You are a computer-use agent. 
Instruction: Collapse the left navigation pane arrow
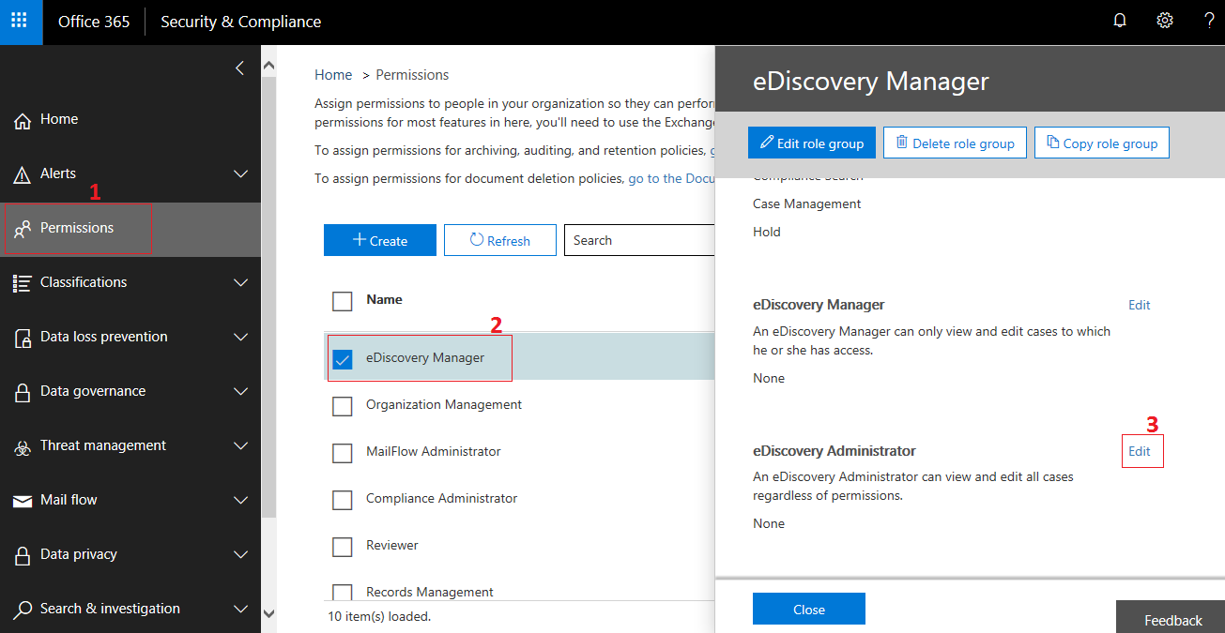click(x=239, y=68)
